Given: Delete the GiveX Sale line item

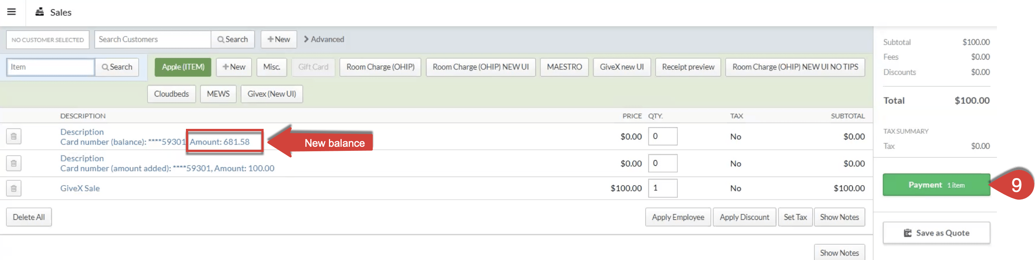Looking at the screenshot, I should coord(14,188).
